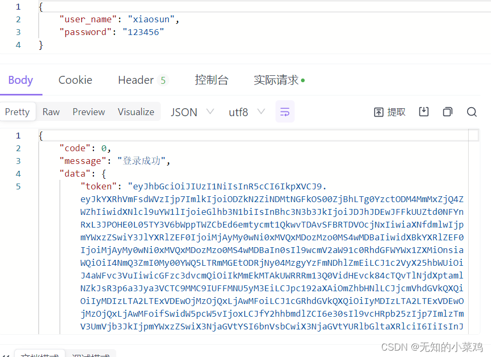Screen dimensions: 491x357
Task: Click the "password" key in request body
Action: click(85, 32)
